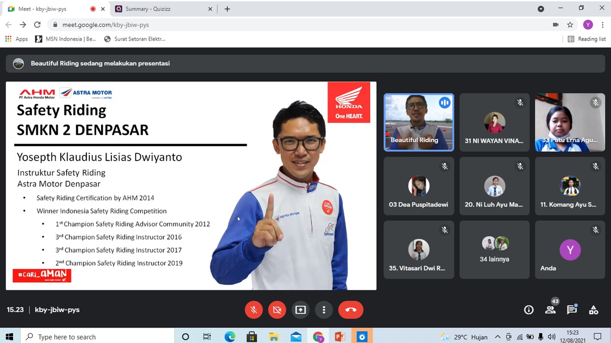The image size is (611, 343).
Task: Open the Apps bookmarks shortcut
Action: 17,39
